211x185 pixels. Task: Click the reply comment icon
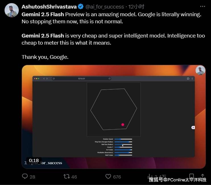click(x=25, y=176)
